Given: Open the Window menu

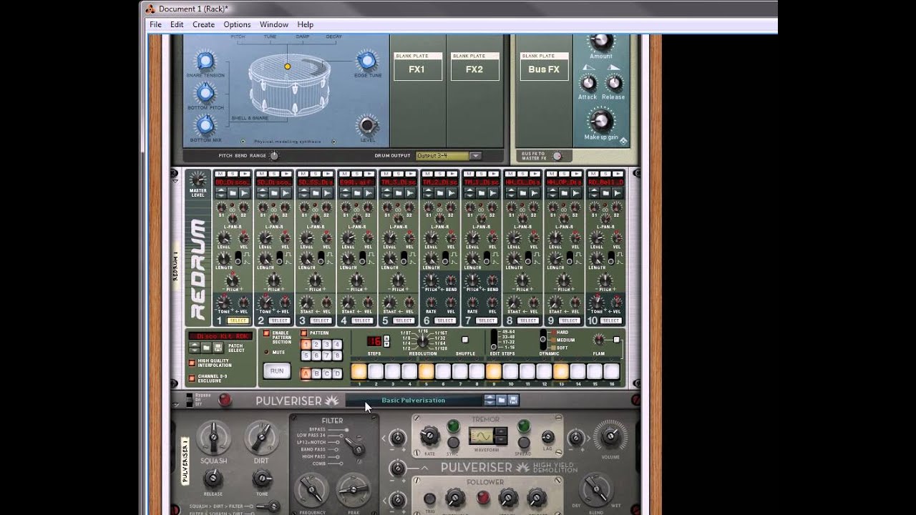Looking at the screenshot, I should tap(273, 24).
